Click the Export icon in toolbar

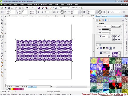click(x=46, y=8)
